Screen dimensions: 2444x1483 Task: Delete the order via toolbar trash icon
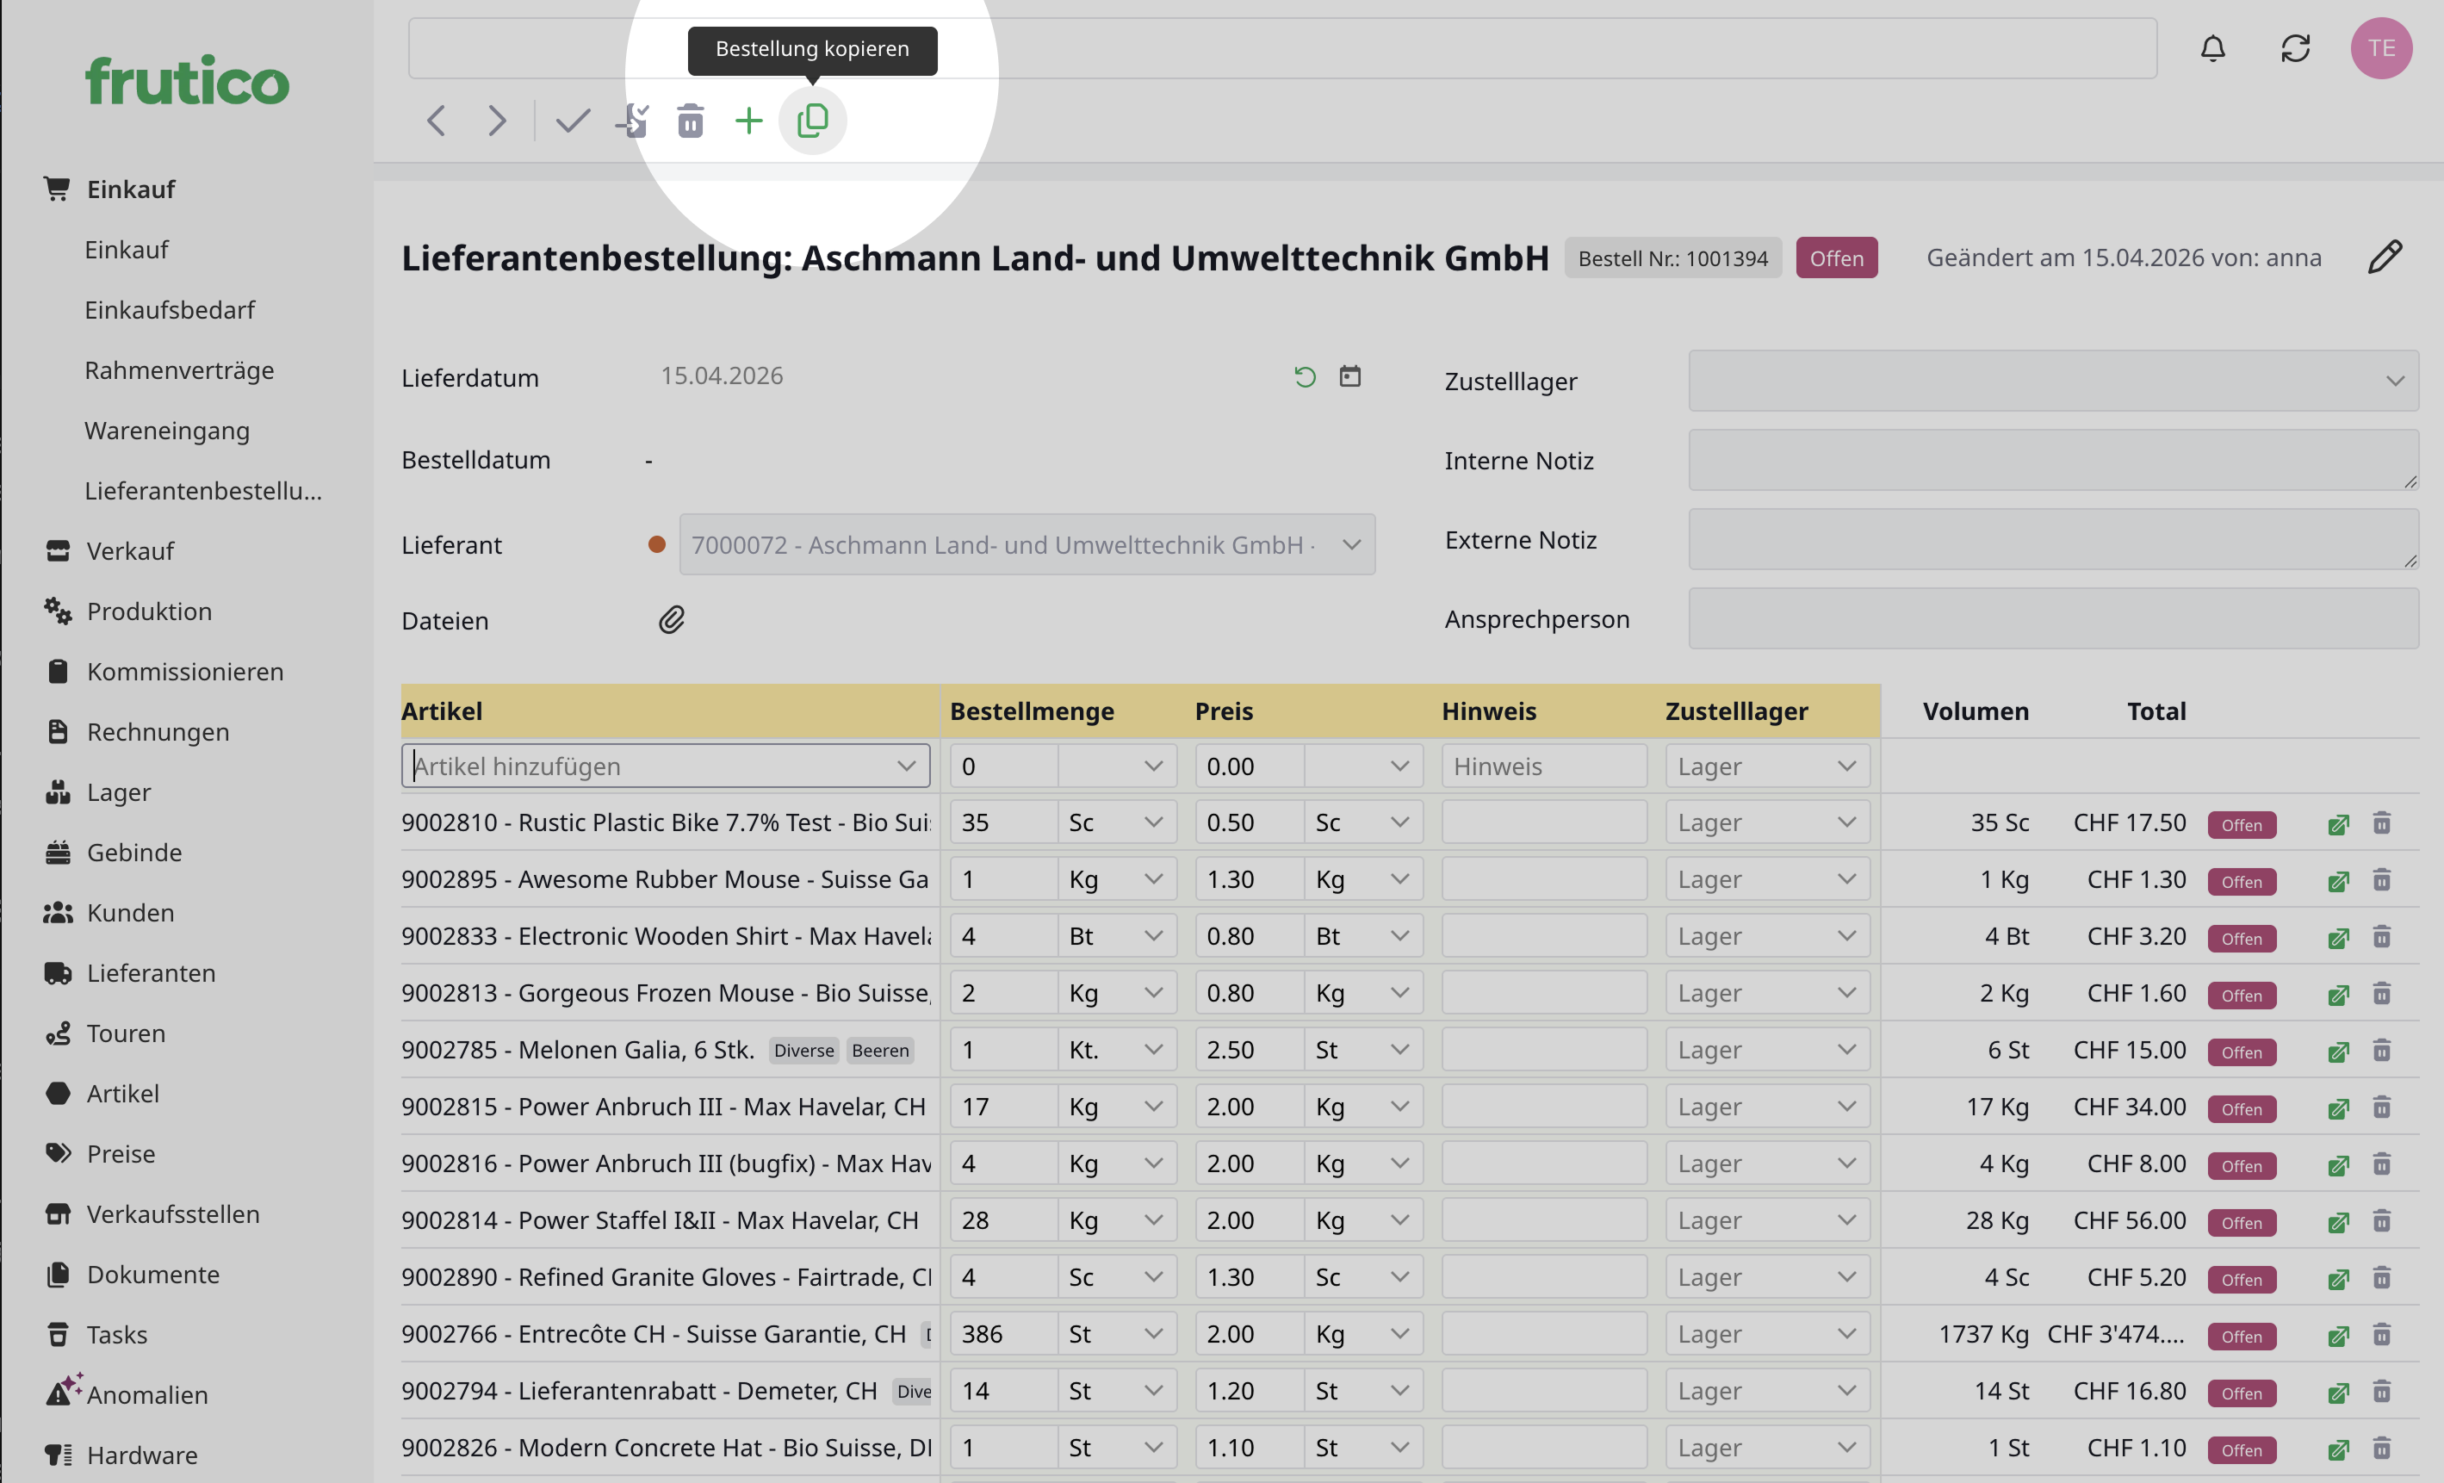click(x=691, y=121)
